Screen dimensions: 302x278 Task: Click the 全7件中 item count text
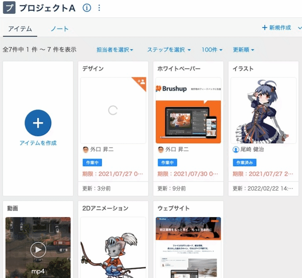40,50
